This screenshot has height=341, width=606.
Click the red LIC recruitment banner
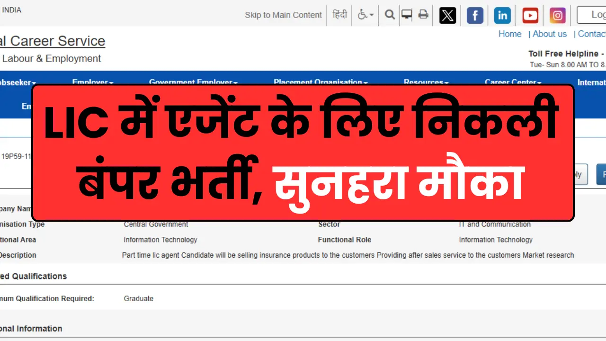(x=303, y=153)
